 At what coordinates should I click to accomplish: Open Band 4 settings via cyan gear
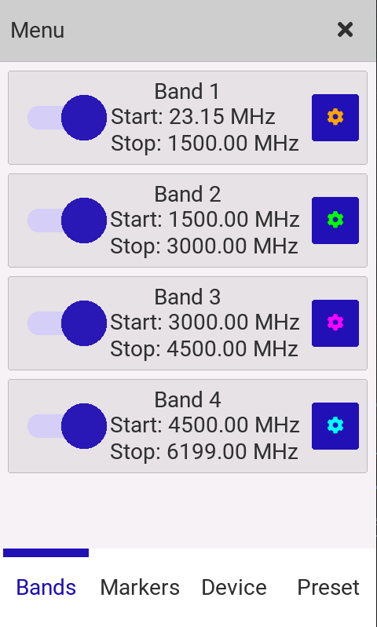coord(335,426)
